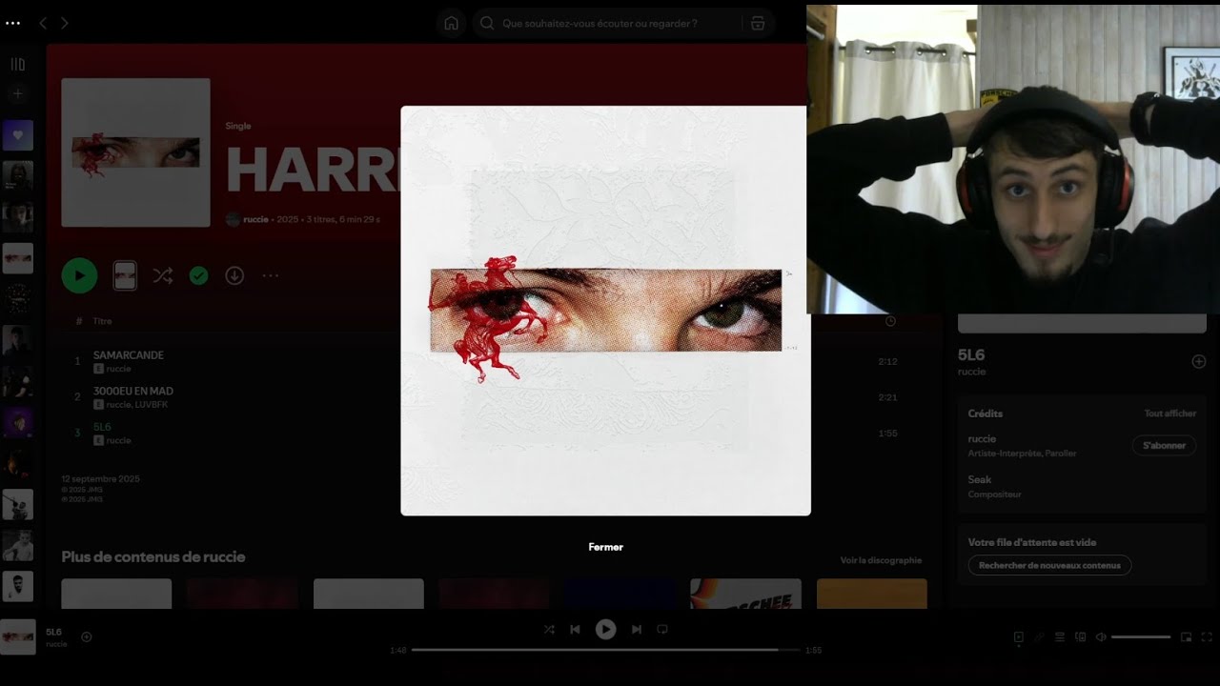Select the track 3000EU EN MAD

click(133, 391)
